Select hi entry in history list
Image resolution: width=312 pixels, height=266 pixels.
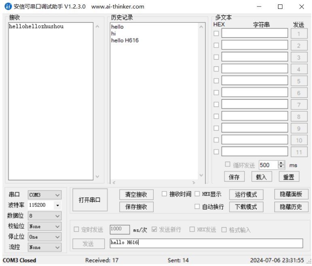[113, 34]
